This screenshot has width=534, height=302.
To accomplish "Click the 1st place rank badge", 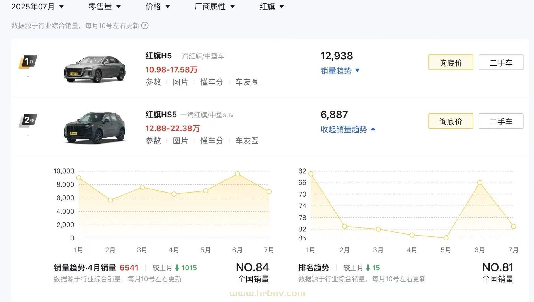I will pos(28,62).
